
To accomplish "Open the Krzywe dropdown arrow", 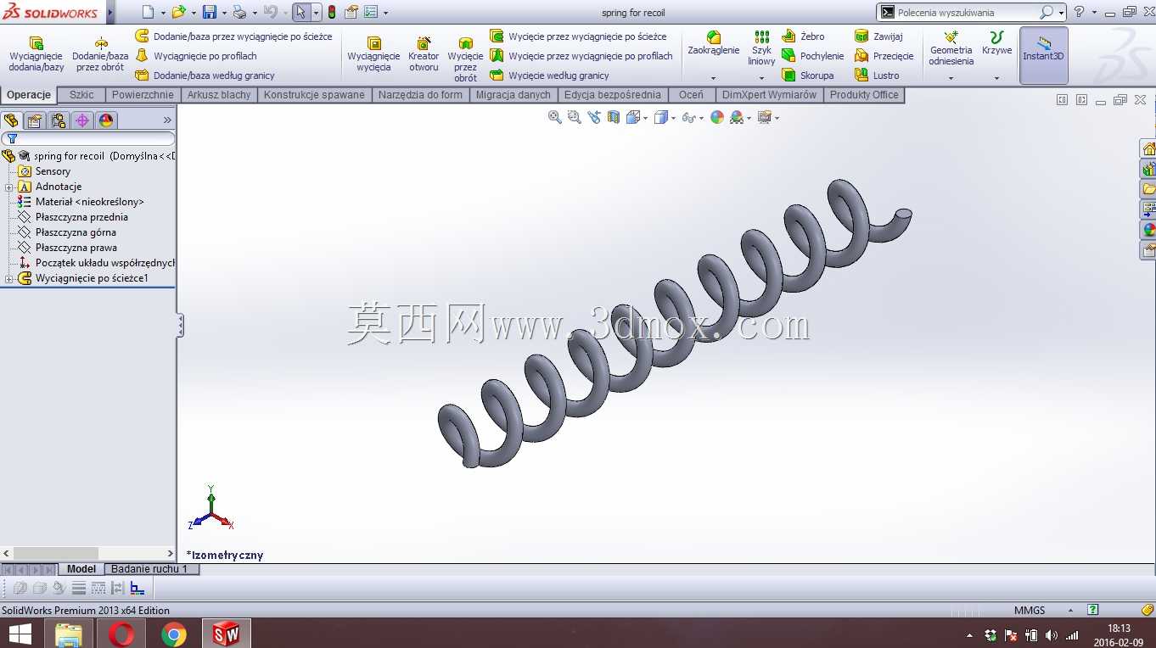I will pyautogui.click(x=997, y=78).
